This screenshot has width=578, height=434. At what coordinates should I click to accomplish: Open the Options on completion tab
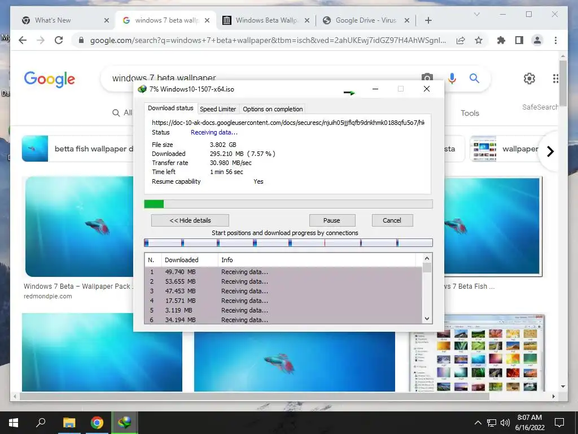pos(273,109)
